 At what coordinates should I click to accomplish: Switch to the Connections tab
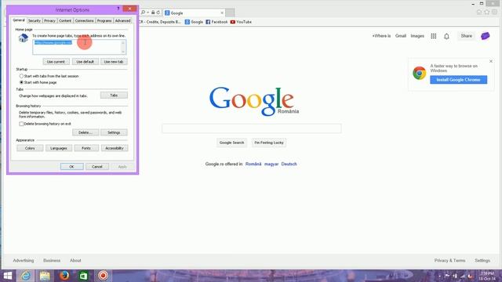coord(84,20)
